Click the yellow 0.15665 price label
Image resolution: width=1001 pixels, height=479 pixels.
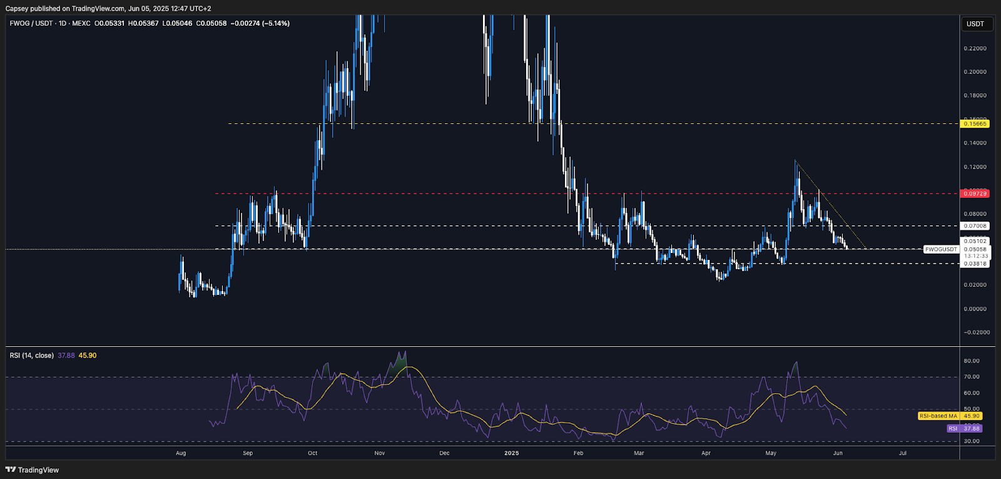click(x=975, y=124)
